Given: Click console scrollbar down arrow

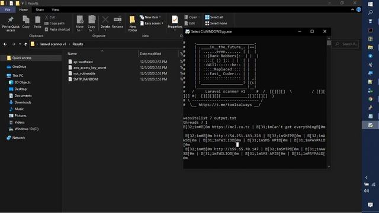Looking at the screenshot, I should (329, 167).
